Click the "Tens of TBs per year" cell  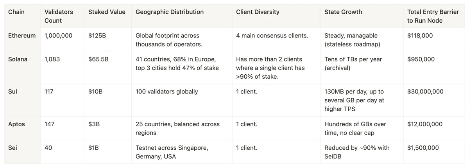[353, 63]
